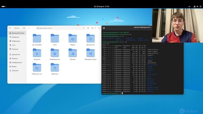Go forward in Files navigation
This screenshot has height=114, width=203.
pos(33,28)
